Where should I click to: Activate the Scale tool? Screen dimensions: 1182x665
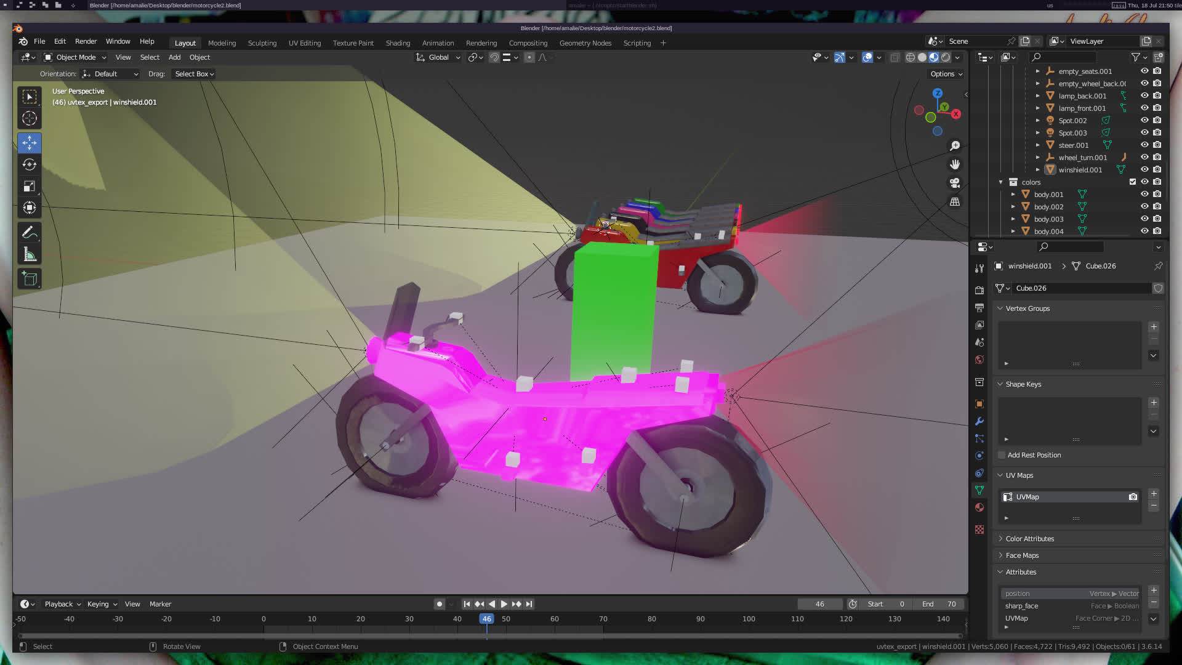click(29, 186)
